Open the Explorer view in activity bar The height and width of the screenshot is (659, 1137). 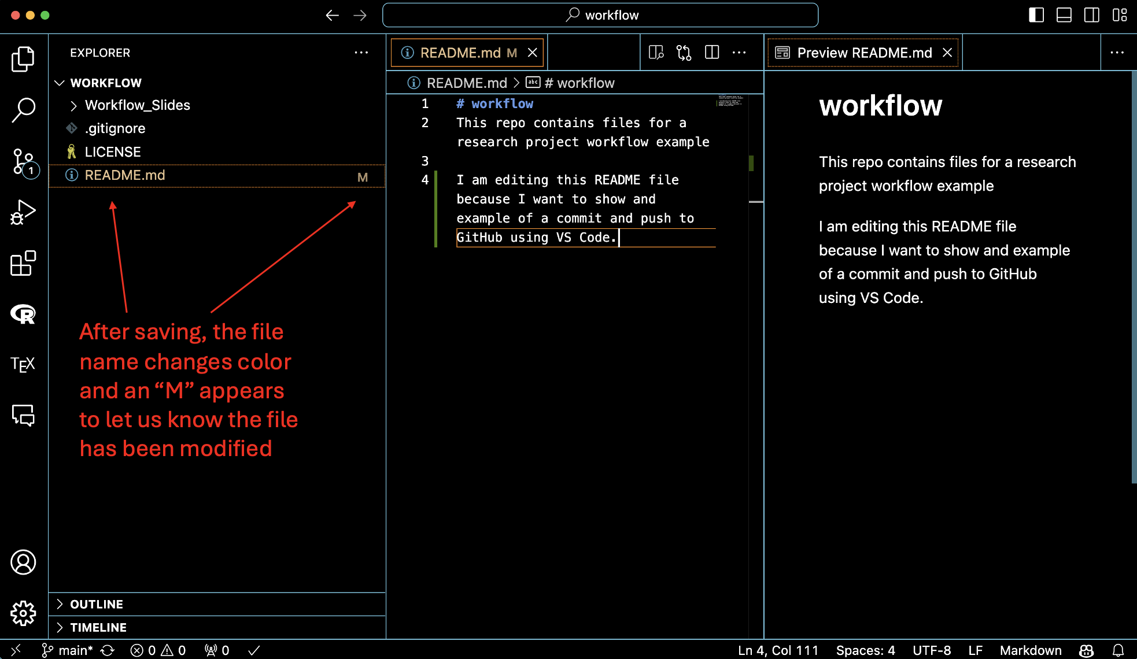(x=23, y=59)
